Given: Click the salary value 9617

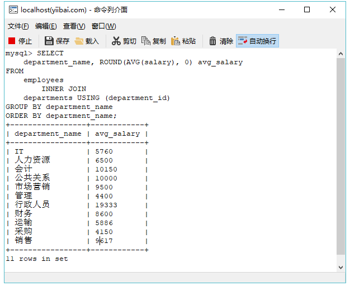Looking at the screenshot, I should coord(104,241).
